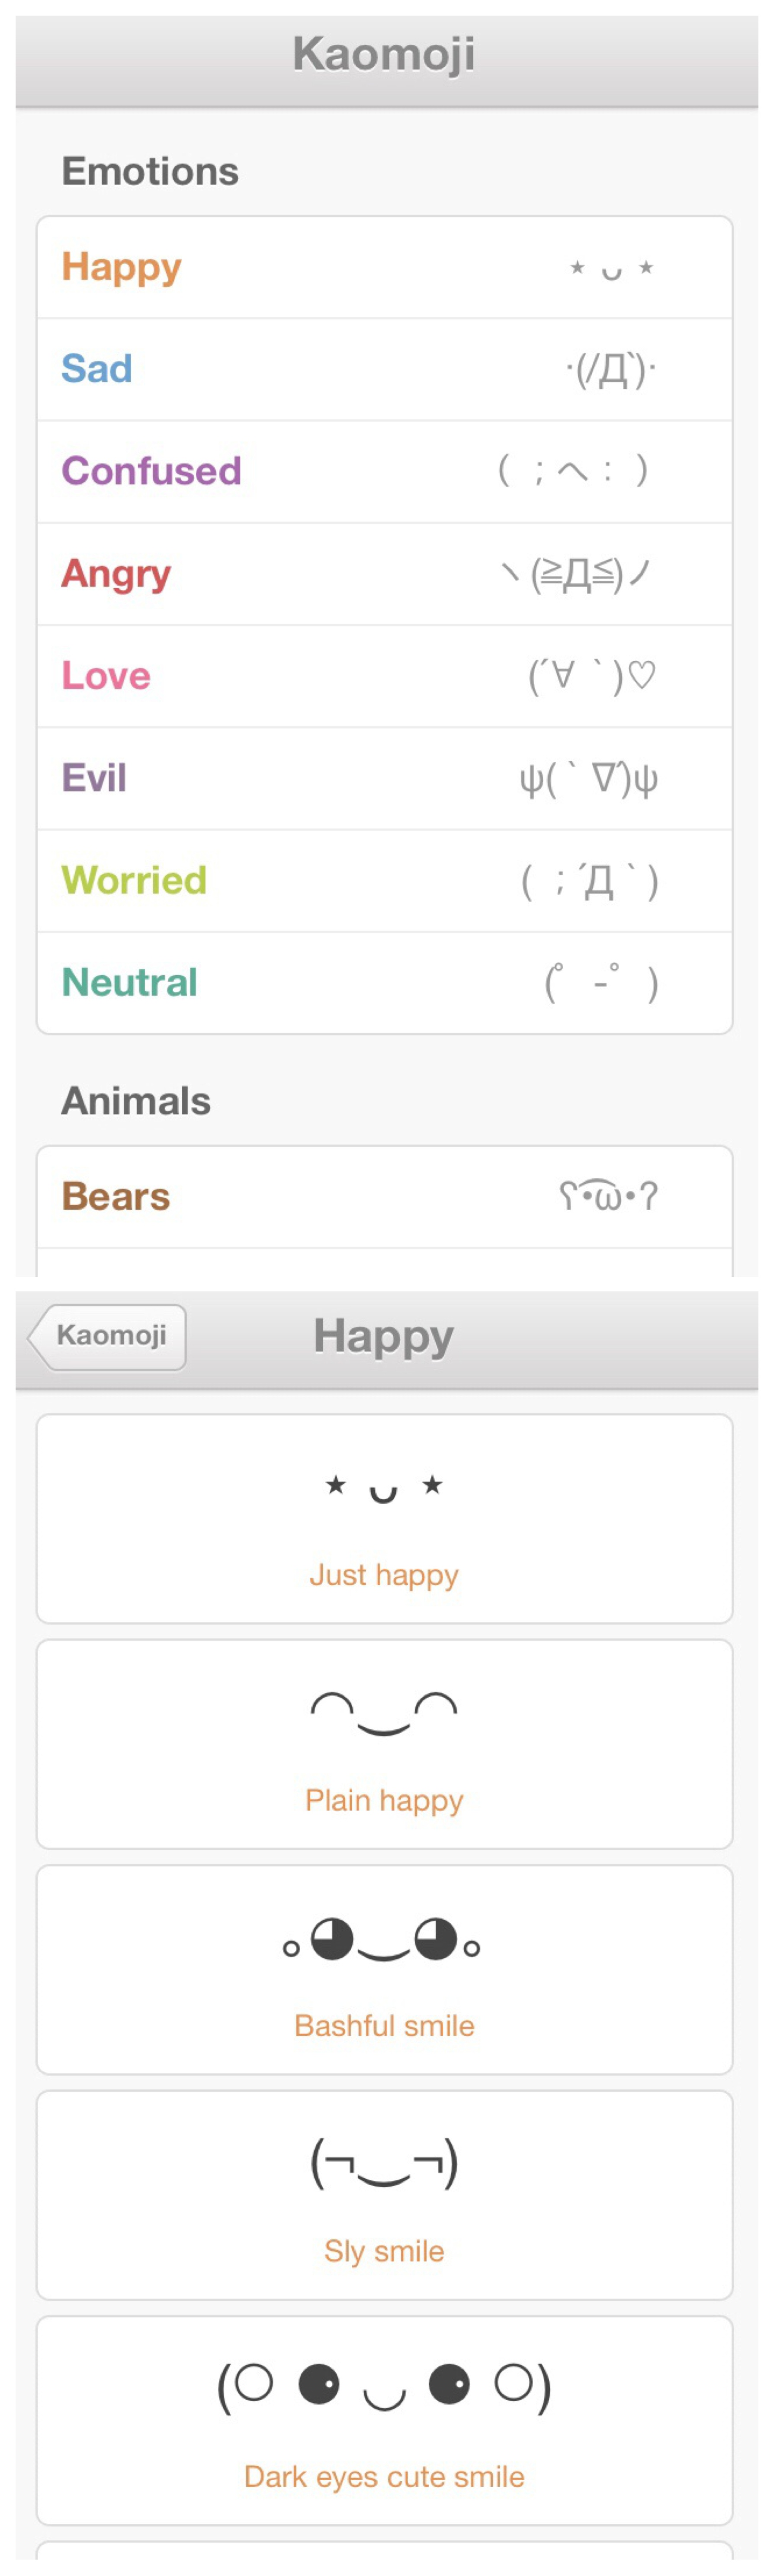Tap the Dark eyes cute smile face
774x2576 pixels.
(384, 2388)
